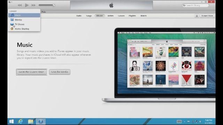
Task: Select Movies in the Library popup
Action: 24,20
